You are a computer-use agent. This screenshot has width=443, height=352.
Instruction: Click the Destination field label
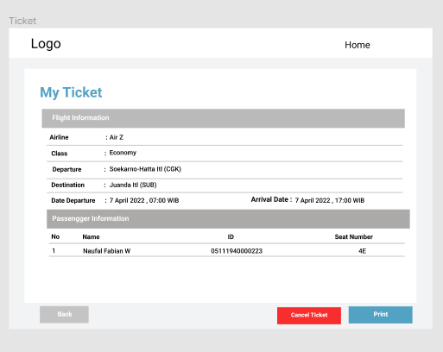68,185
